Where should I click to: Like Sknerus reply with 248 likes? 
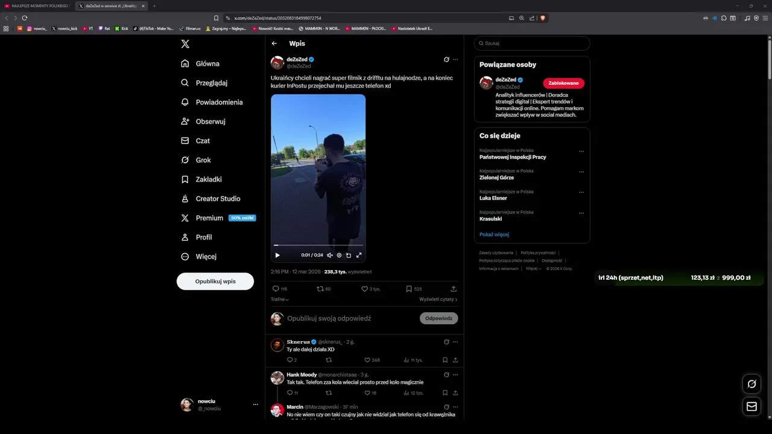click(x=372, y=360)
